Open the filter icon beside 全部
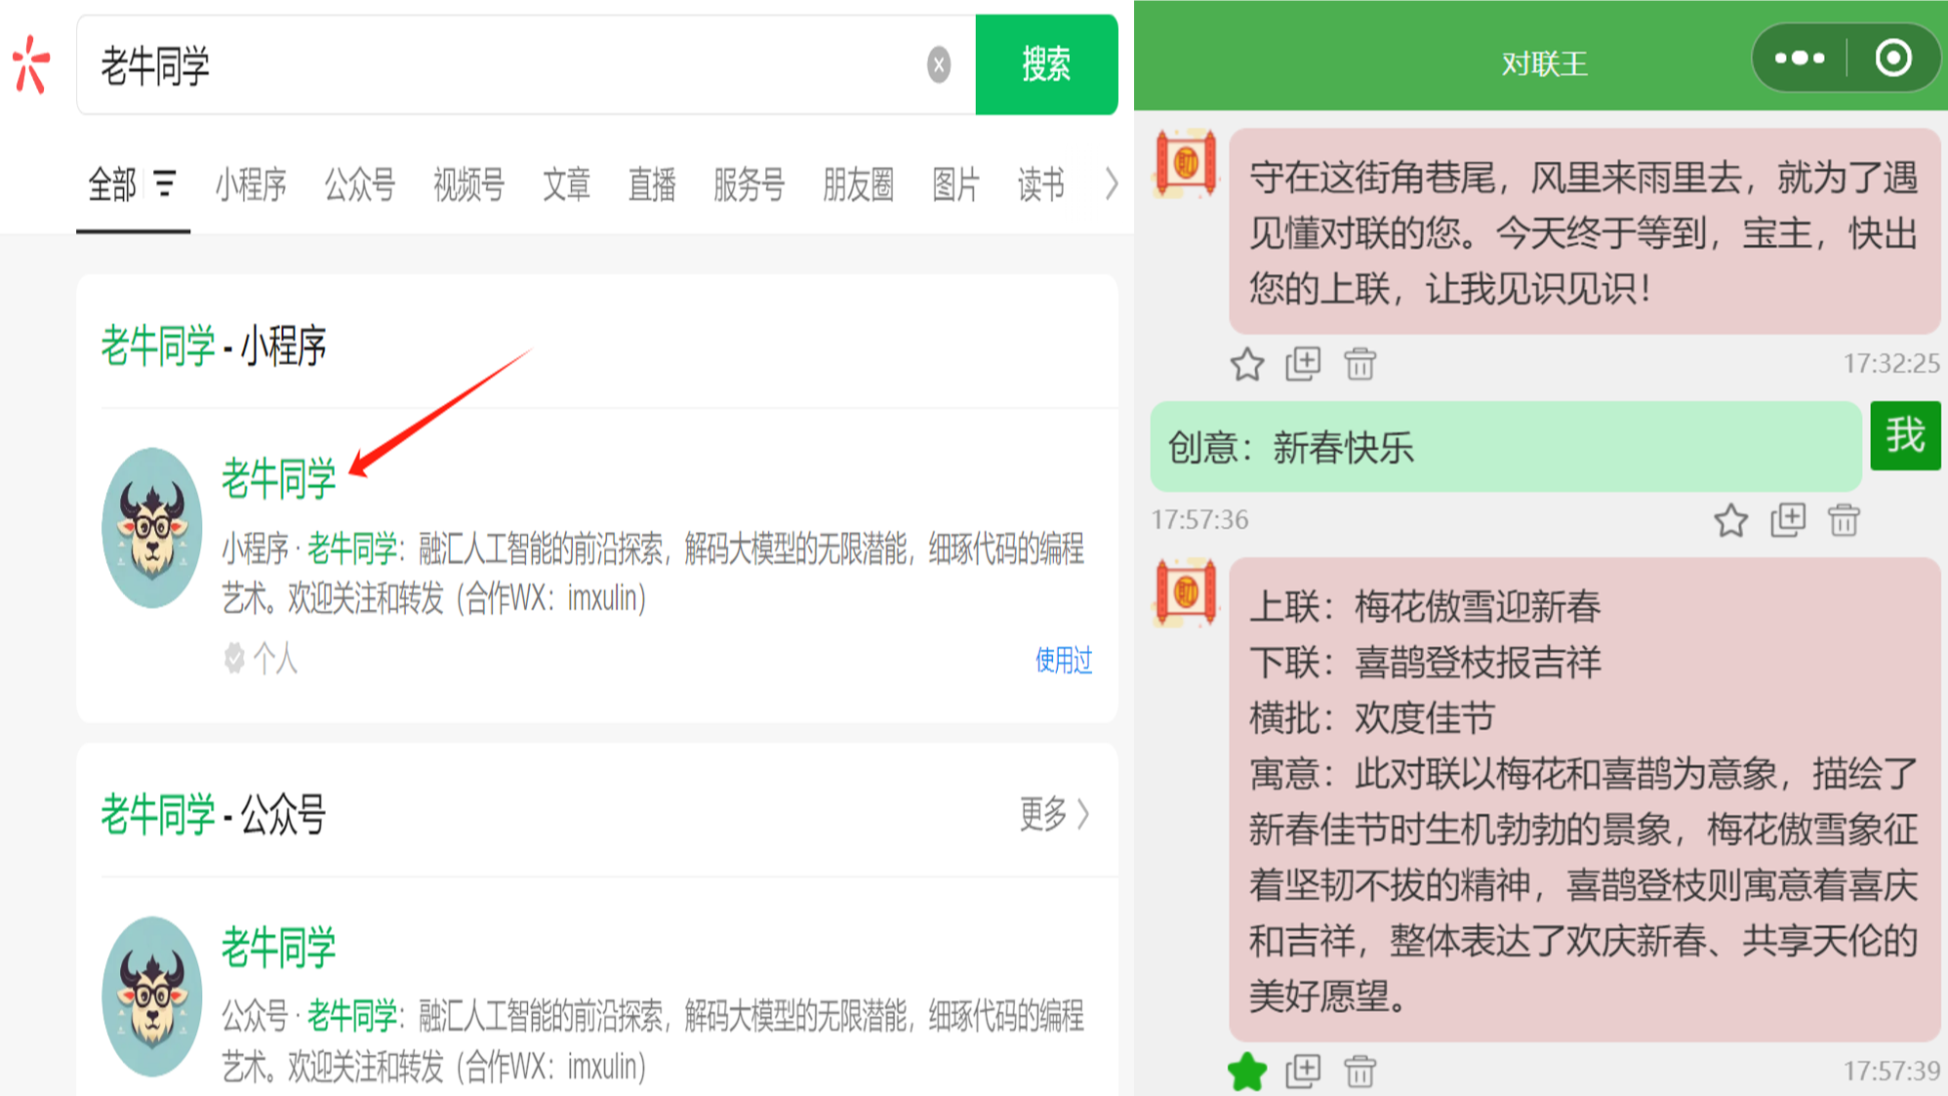This screenshot has width=1948, height=1096. click(x=166, y=183)
